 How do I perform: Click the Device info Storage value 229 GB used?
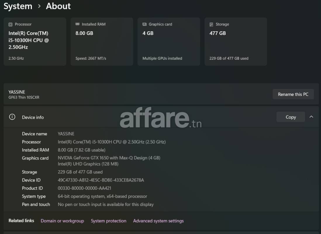tap(80, 172)
